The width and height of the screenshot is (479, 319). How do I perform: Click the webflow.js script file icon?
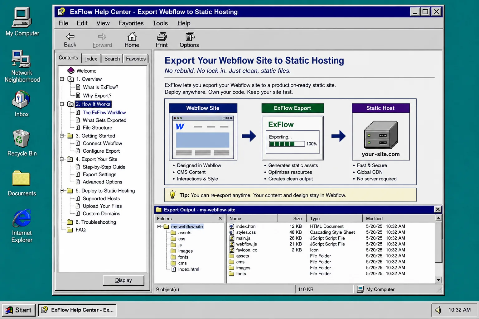[x=232, y=244]
